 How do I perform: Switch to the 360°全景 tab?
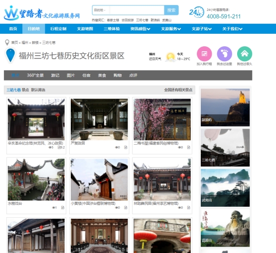click(x=35, y=76)
